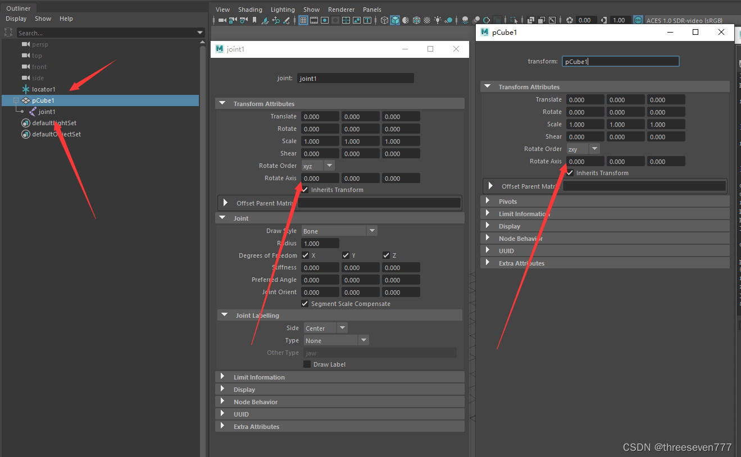The image size is (741, 457).
Task: Select defaultLightSet in the Outliner
Action: point(54,123)
